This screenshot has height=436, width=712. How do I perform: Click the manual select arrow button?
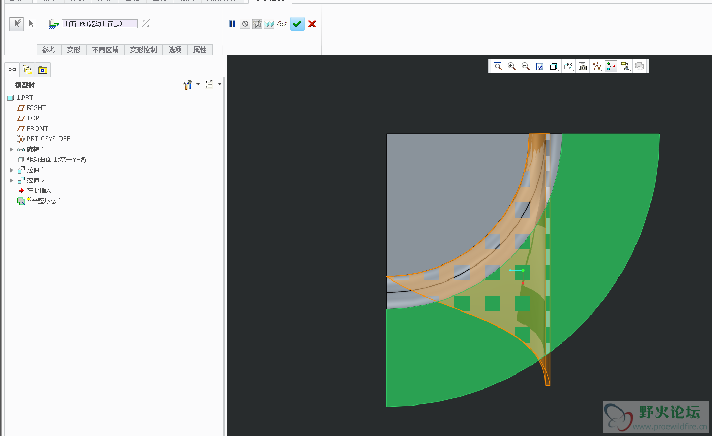click(31, 24)
